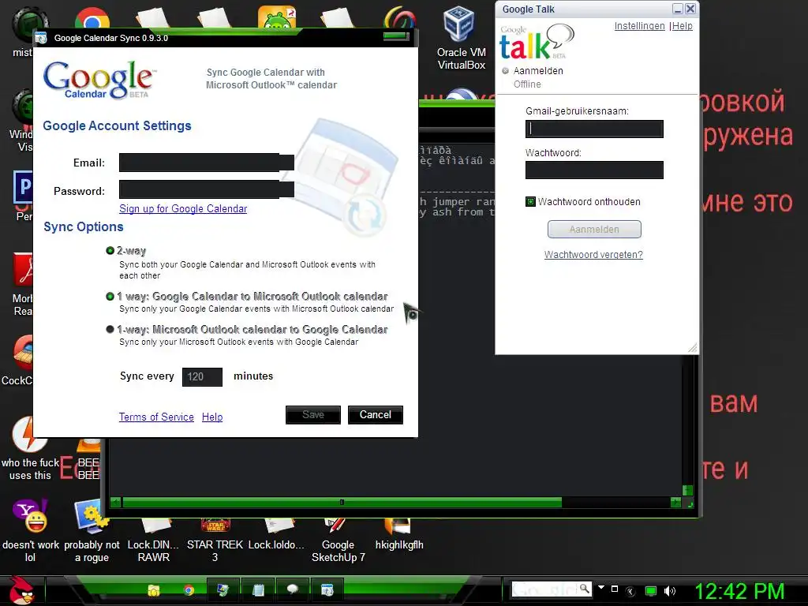Open the Oracle VM VirtualBox desktop icon

tap(461, 39)
